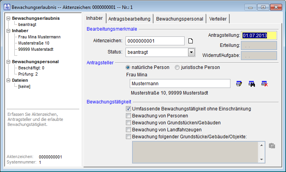
Task: Click the search applicant binoculars icon
Action: click(x=252, y=83)
